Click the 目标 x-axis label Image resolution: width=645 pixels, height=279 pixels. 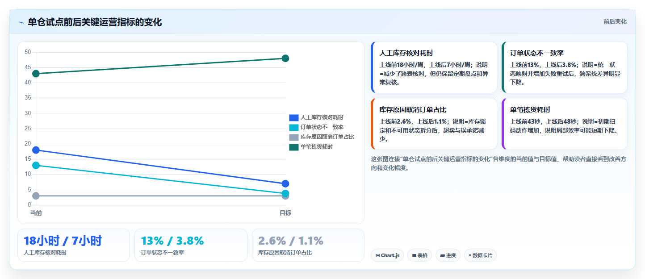click(285, 213)
